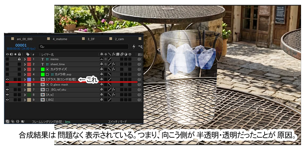Expand the D_glass mask layer properties
The width and height of the screenshot is (304, 148).
25,84
